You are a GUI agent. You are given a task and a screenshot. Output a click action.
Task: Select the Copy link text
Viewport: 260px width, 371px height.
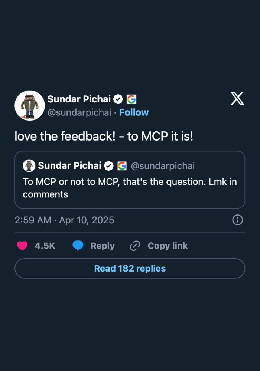168,246
